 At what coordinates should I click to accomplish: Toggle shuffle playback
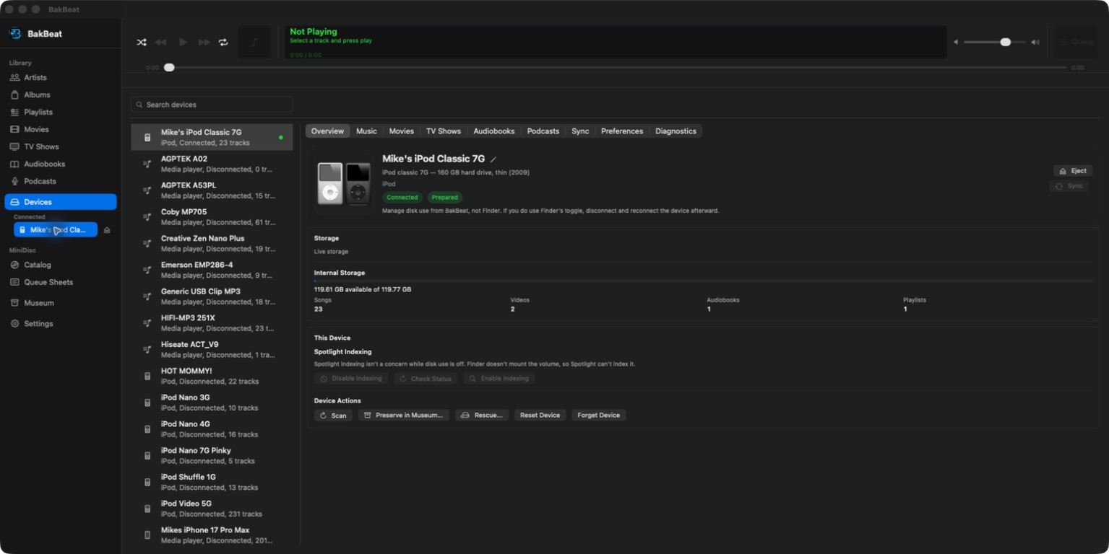(x=142, y=43)
